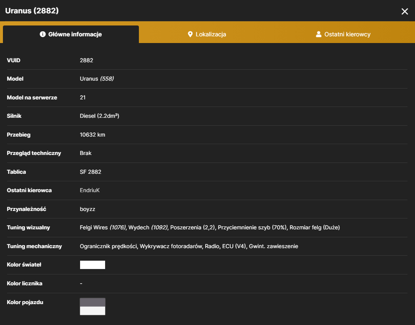
Task: Click the gray upper Kolor pojazdu swatch
Action: 92,302
